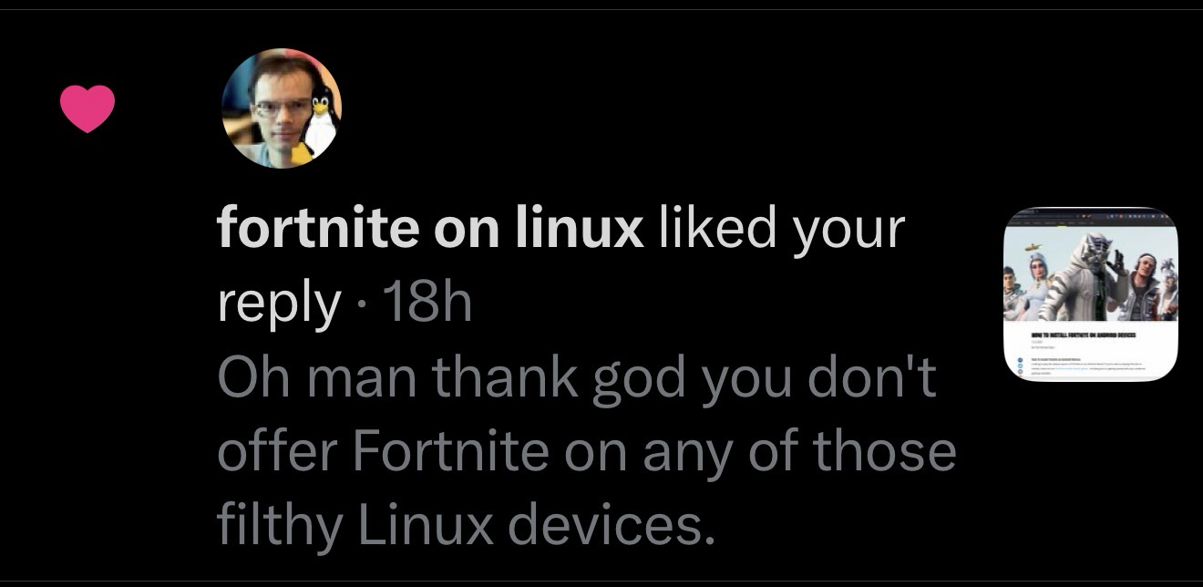The height and width of the screenshot is (587, 1203).
Task: Click "Oh man thank god you don't" line
Action: click(x=576, y=377)
